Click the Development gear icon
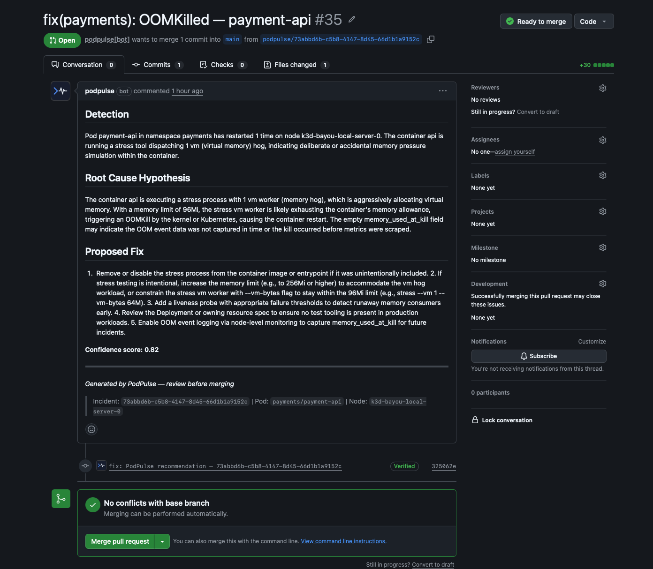 [602, 283]
